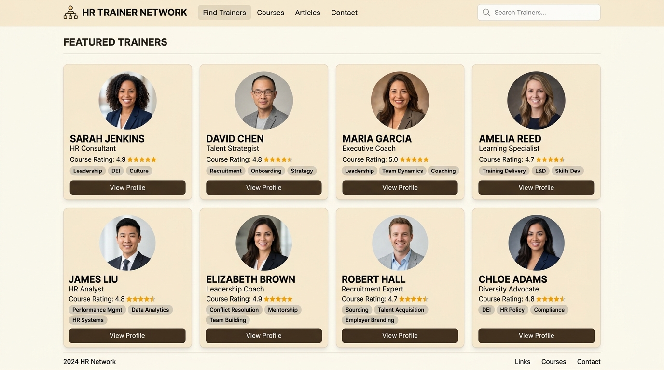664x370 pixels.
Task: Open the Find Trainers menu item
Action: (x=224, y=13)
